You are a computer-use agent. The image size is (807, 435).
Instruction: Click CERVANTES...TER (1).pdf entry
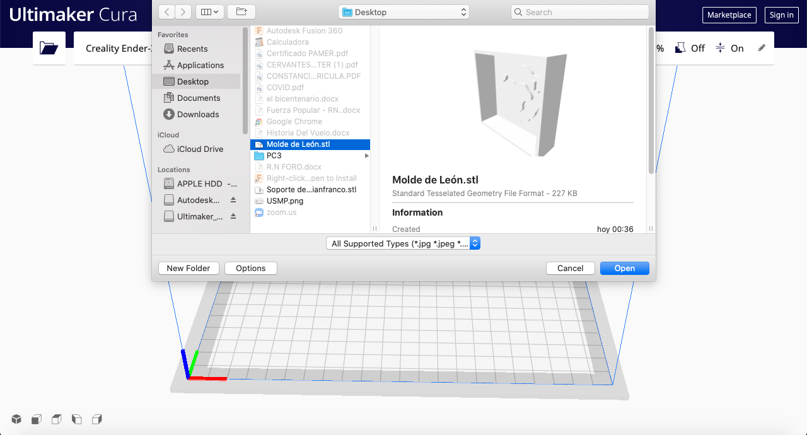(x=310, y=65)
